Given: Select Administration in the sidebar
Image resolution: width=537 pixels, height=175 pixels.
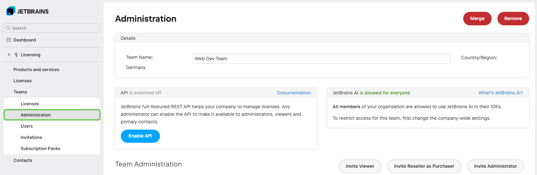Looking at the screenshot, I should [x=52, y=115].
